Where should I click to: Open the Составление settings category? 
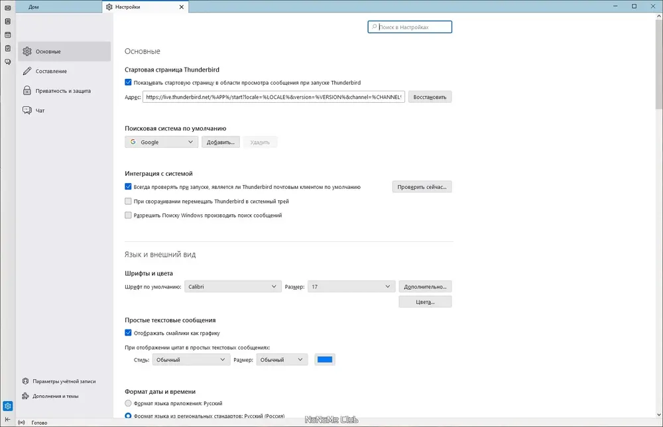(64, 71)
